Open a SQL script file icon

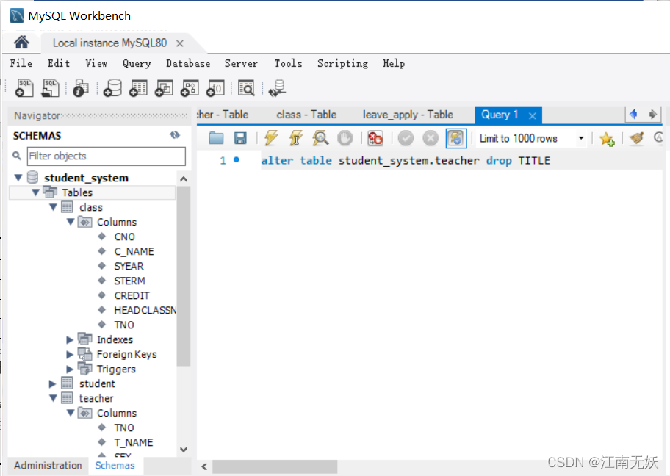click(50, 88)
